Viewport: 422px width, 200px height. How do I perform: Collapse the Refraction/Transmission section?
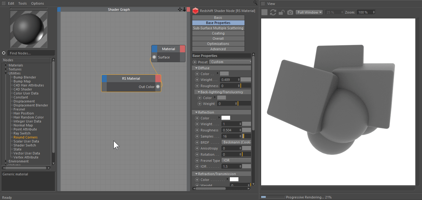pos(197,174)
